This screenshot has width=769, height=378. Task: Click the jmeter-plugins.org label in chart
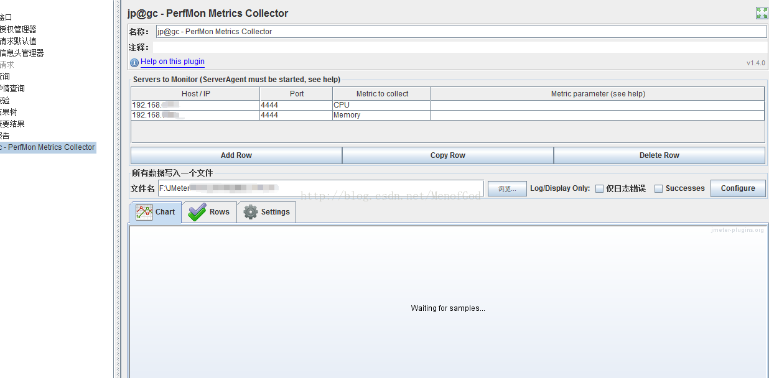[737, 230]
